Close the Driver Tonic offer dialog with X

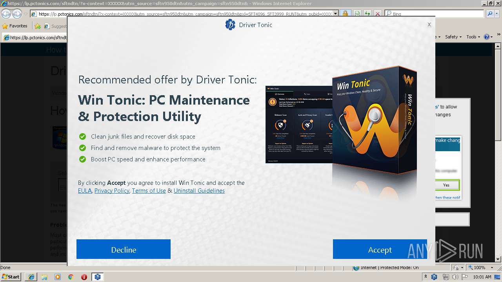coord(429,24)
